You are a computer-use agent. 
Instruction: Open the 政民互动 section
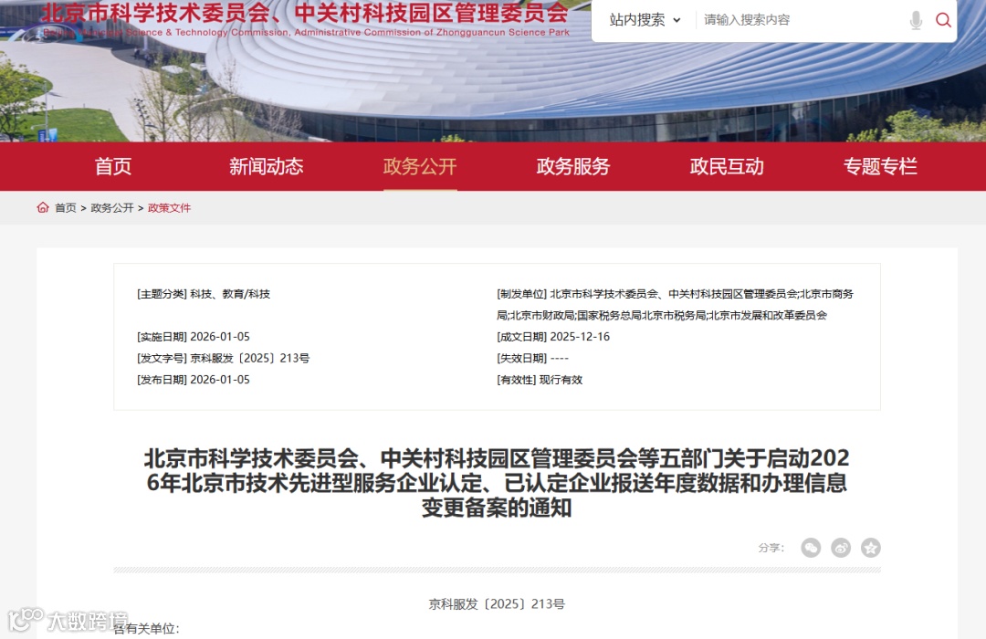tap(727, 166)
